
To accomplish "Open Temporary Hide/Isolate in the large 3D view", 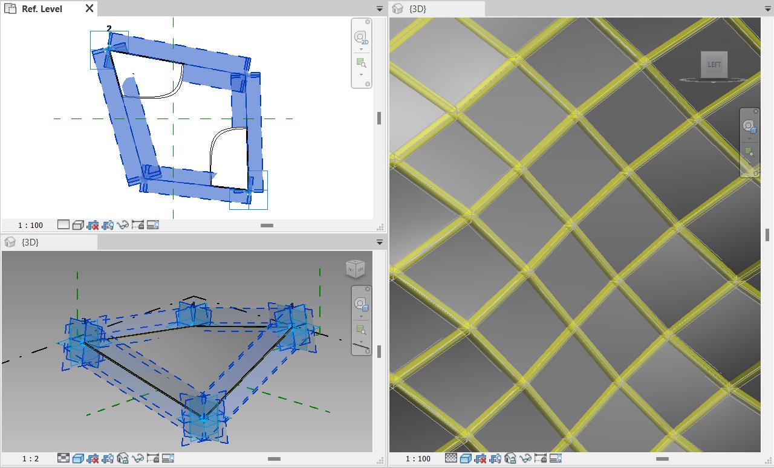I will [525, 458].
